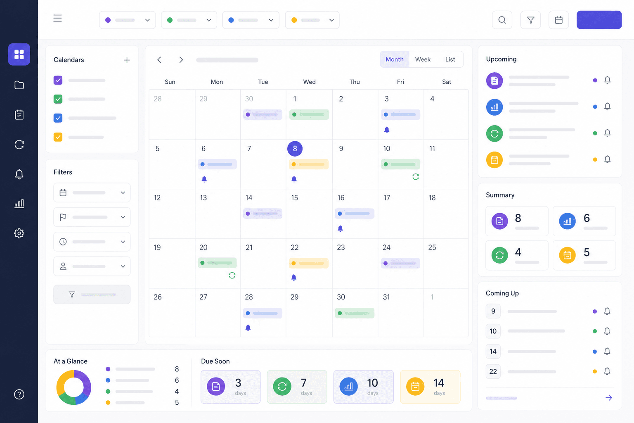Switch to Week view tab

click(423, 59)
